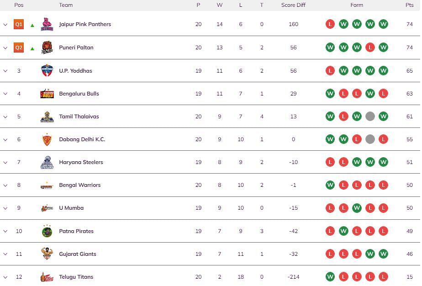Click Puneri Paltan's red L form badge
The image size is (422, 286).
click(370, 48)
